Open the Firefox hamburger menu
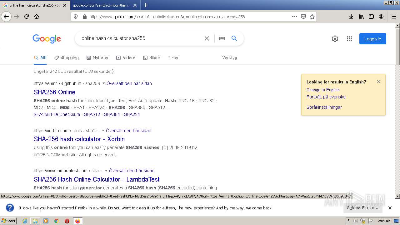This screenshot has width=400, height=225. [x=394, y=17]
